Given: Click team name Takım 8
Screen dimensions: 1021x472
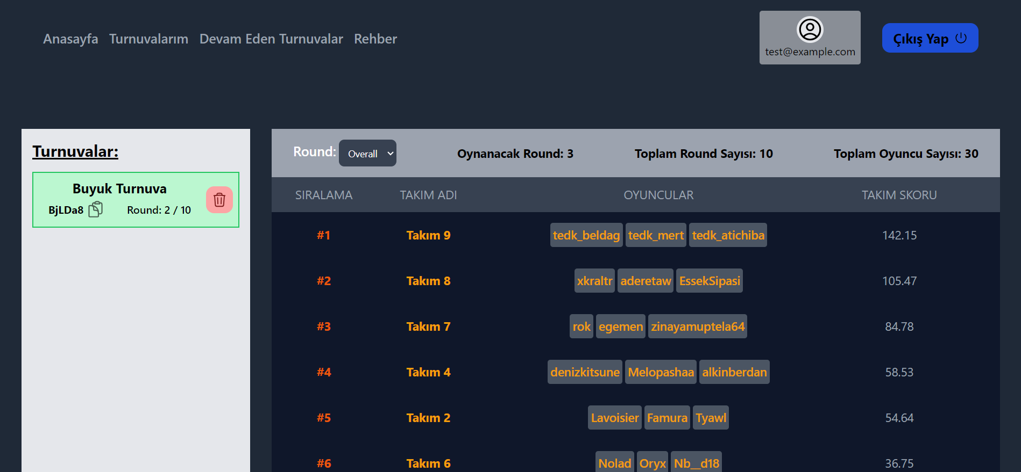Looking at the screenshot, I should click(x=428, y=281).
